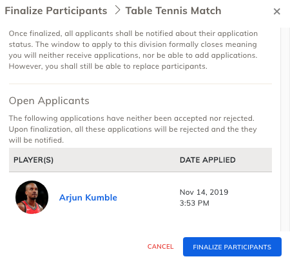The height and width of the screenshot is (259, 290).
Task: Click the Arjun Kumble applicant table row
Action: coord(140,197)
